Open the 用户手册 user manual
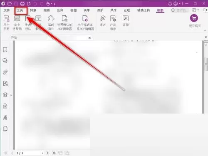 coord(6,23)
